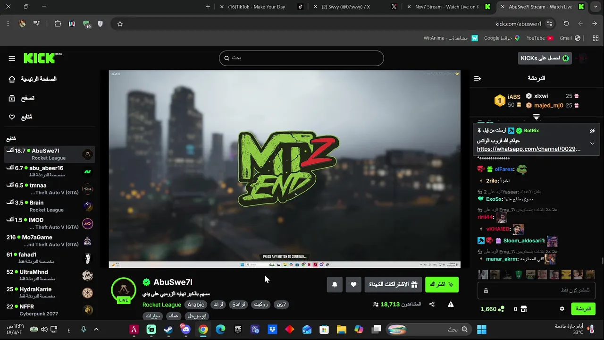604x340 pixels.
Task: Switch to the Nxv7 Stream tab
Action: [x=447, y=7]
